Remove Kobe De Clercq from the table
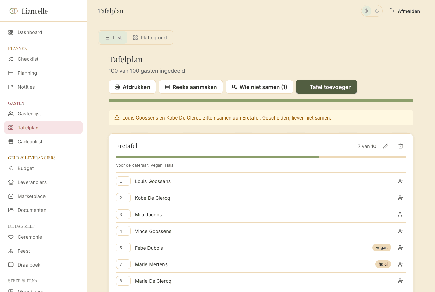 pos(401,198)
